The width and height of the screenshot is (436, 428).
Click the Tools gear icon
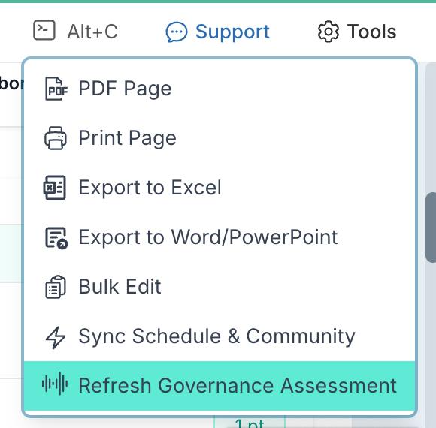click(329, 32)
